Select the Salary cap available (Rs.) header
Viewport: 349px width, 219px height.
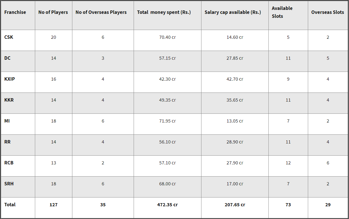pyautogui.click(x=233, y=12)
